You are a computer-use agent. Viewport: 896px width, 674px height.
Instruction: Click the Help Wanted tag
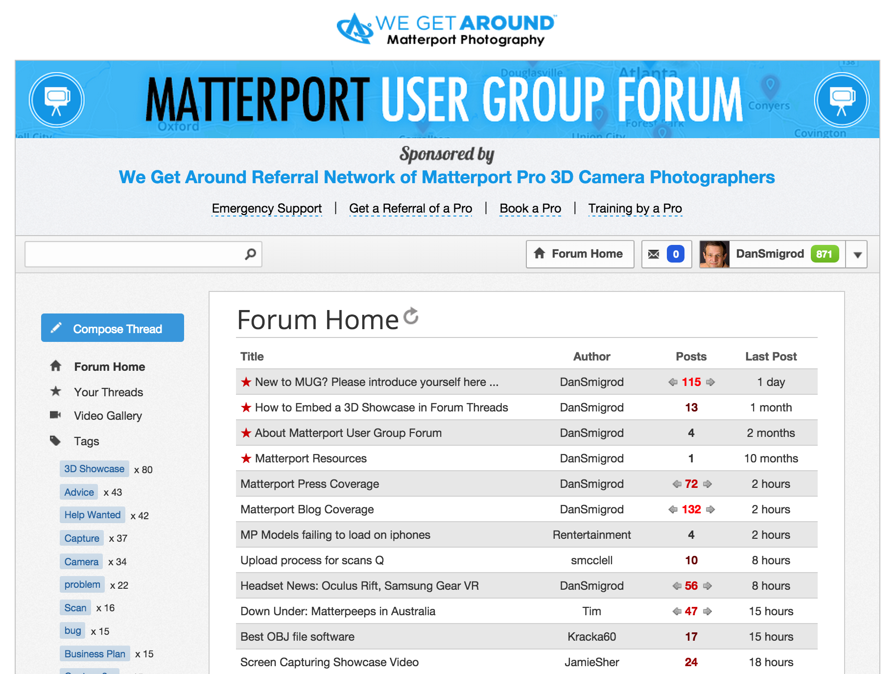click(93, 515)
